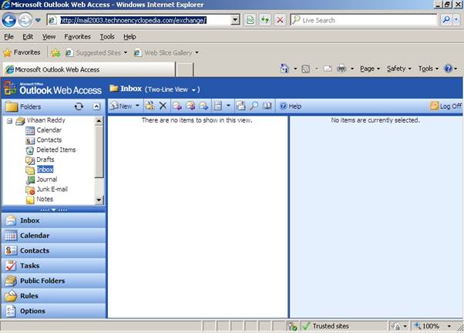This screenshot has width=464, height=333.
Task: Open the address bar dropdown arrow
Action: 235,20
